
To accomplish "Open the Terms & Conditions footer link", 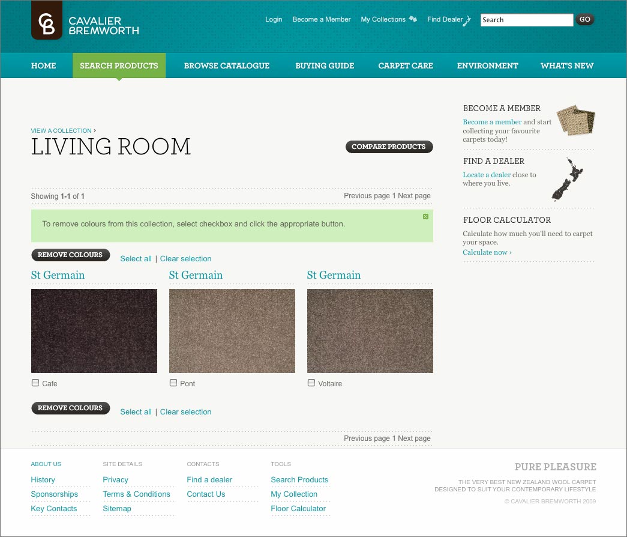I will pyautogui.click(x=136, y=494).
